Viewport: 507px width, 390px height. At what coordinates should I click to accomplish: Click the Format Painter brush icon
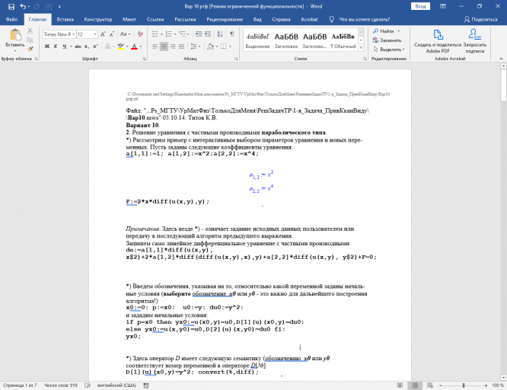point(30,49)
